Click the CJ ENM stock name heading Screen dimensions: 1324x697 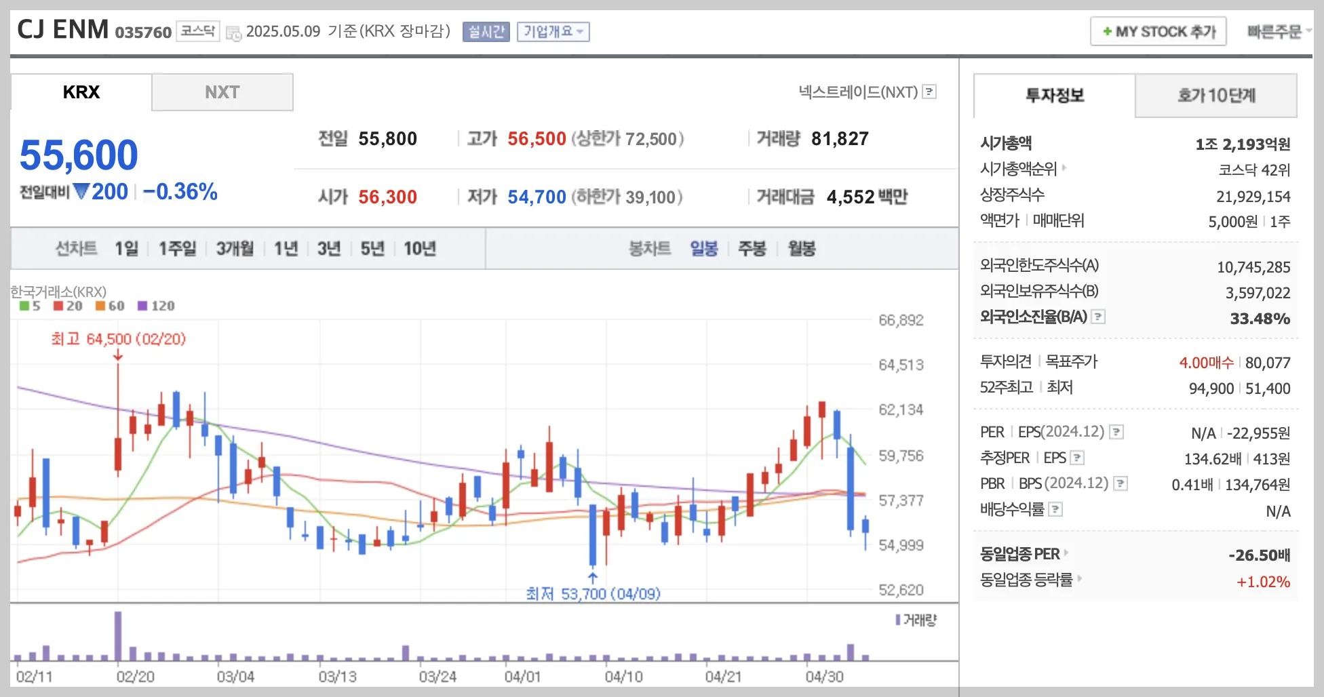pos(62,30)
